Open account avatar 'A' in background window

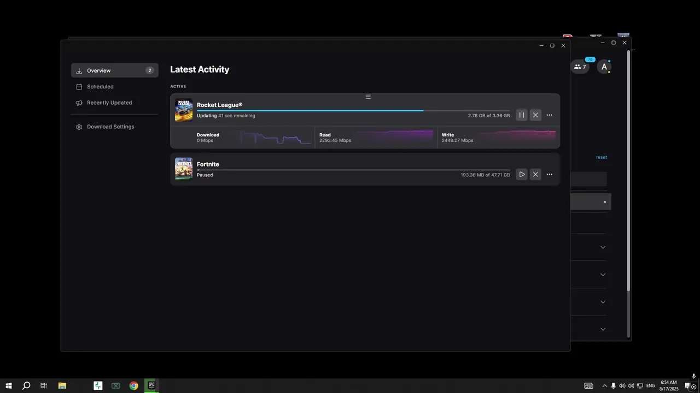tap(604, 67)
